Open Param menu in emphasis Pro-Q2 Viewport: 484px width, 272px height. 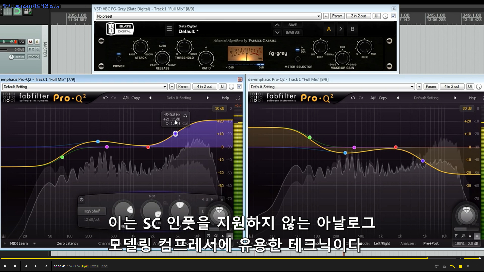(x=183, y=87)
